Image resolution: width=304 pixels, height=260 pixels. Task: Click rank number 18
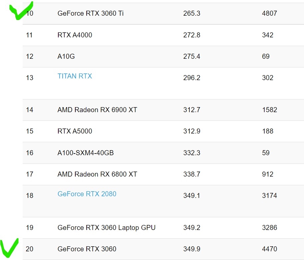(30, 196)
